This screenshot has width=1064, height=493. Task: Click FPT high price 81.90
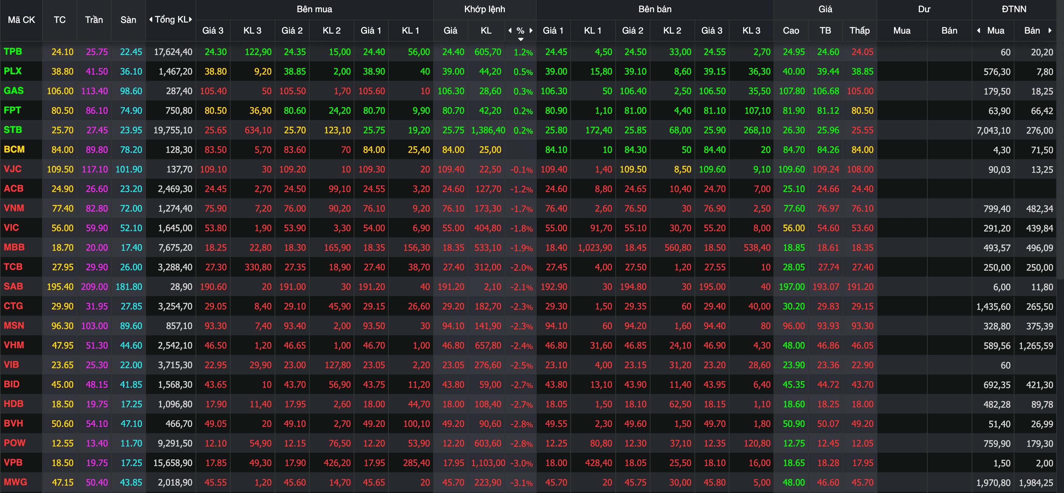point(793,111)
